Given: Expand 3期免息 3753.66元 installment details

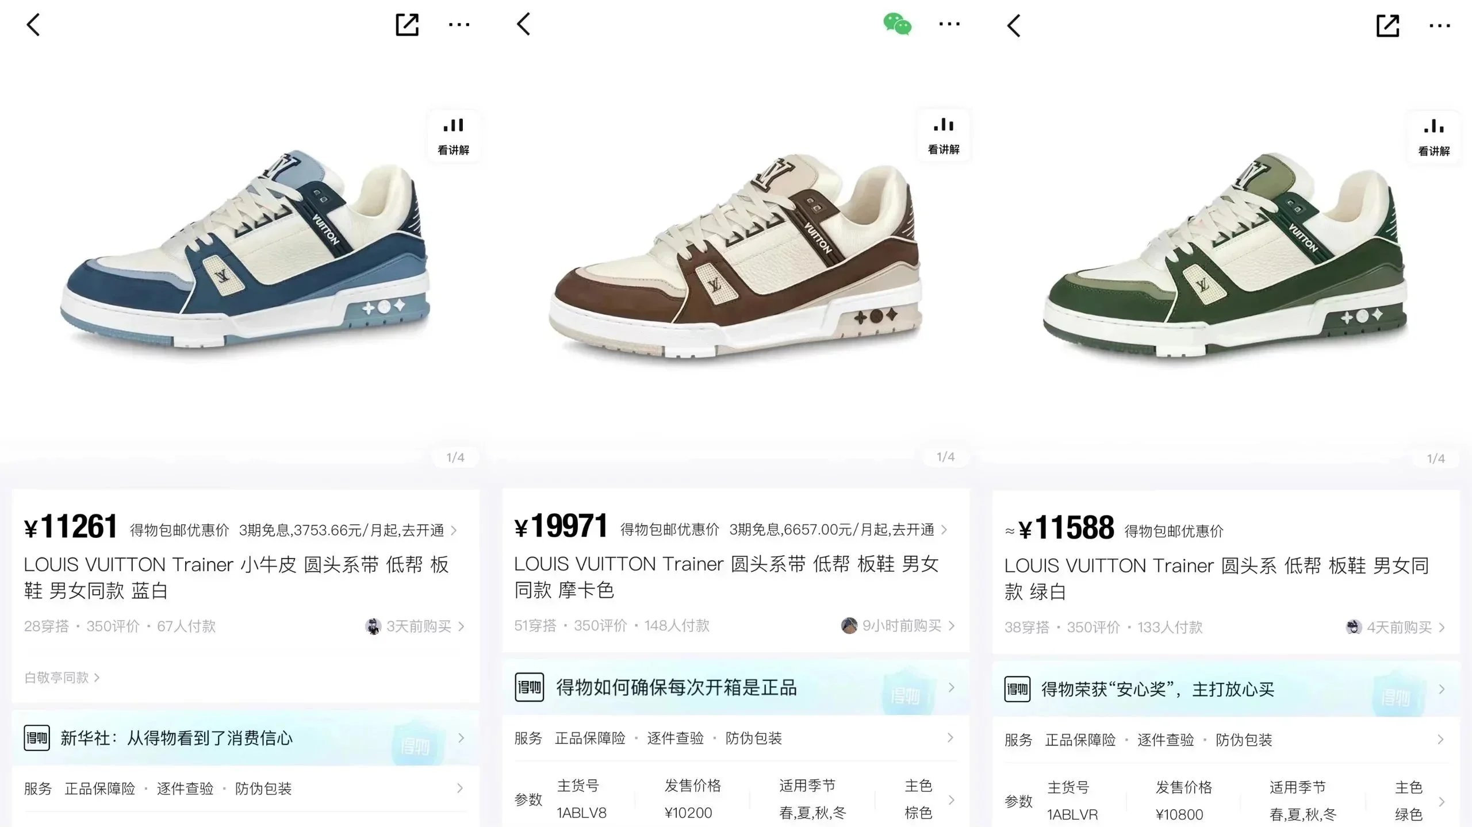Looking at the screenshot, I should (348, 530).
